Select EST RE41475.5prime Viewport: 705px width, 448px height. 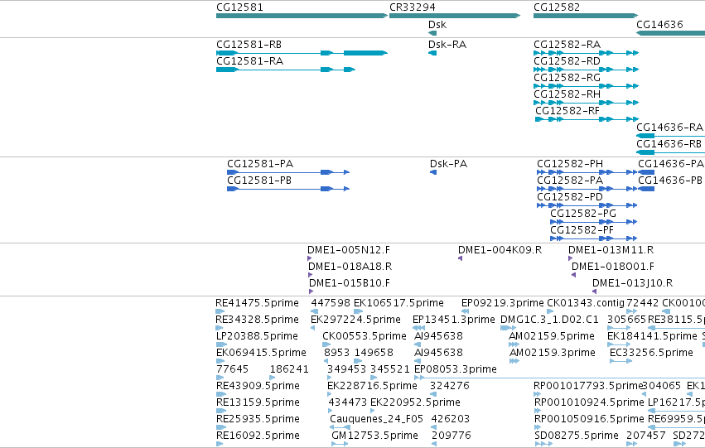click(220, 311)
